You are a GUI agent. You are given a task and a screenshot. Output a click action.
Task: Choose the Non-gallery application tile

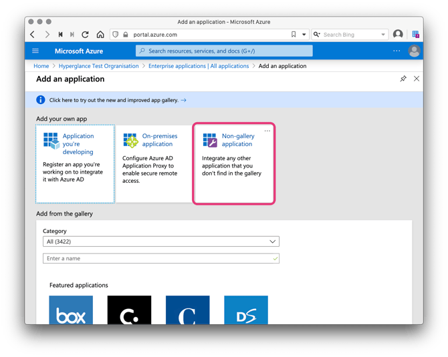pos(233,163)
